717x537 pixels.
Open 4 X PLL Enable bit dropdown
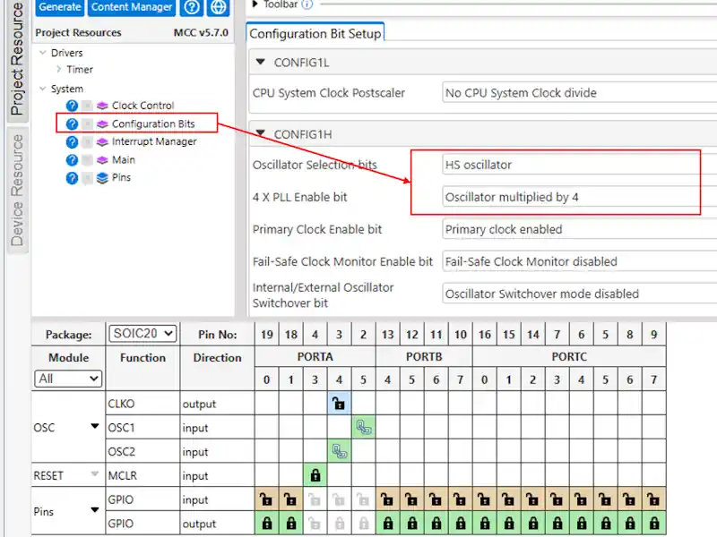[579, 197]
